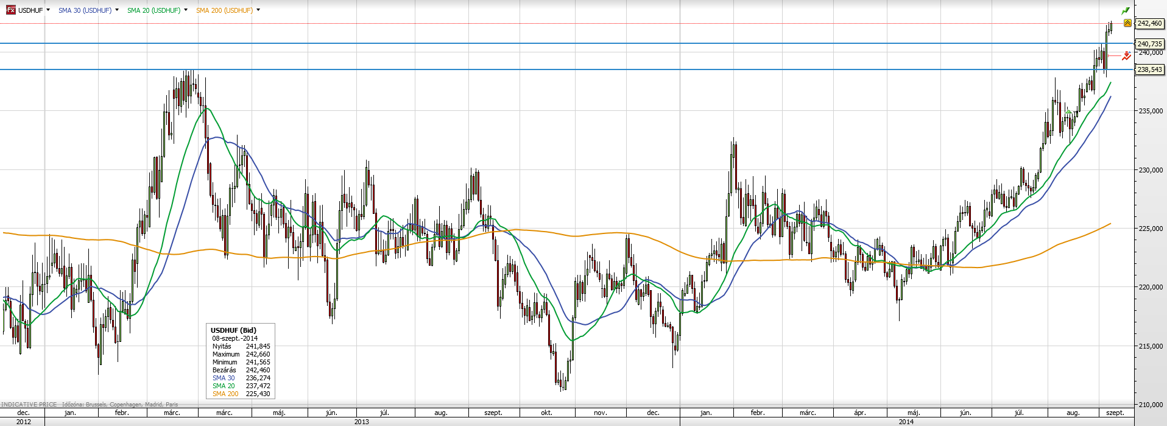Screen dimensions: 1167x426
Task: Click the okt. month label
Action: (546, 413)
